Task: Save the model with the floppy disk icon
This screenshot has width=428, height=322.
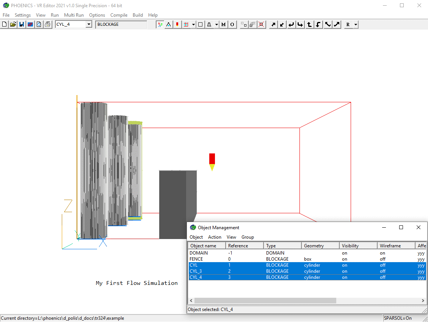Action: [x=22, y=25]
